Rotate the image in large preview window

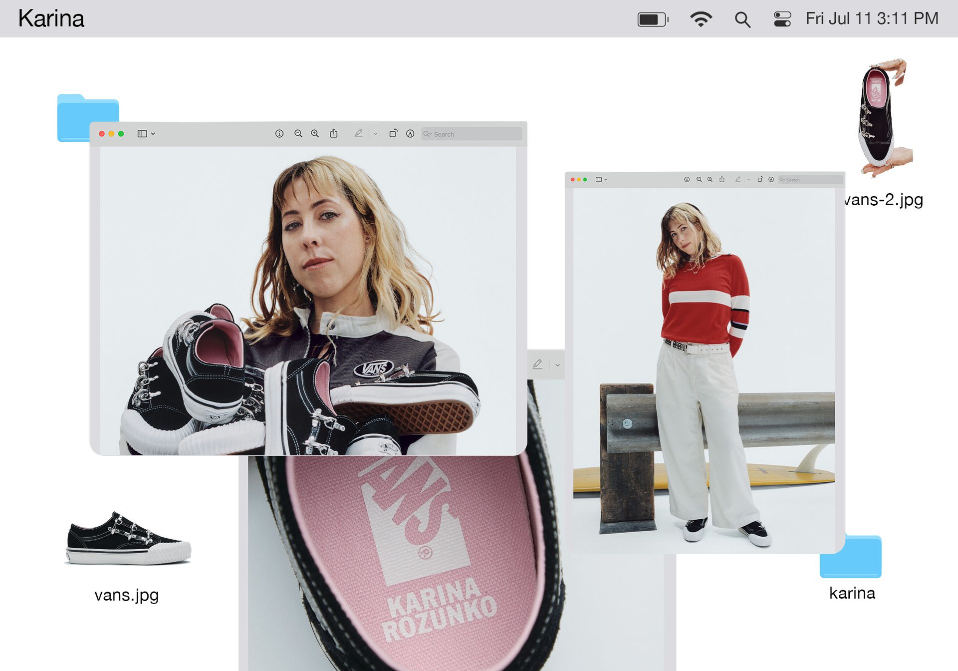(393, 133)
